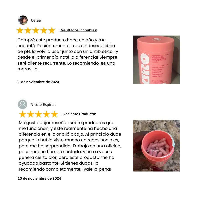Click the fifth star in Celee's rating
The width and height of the screenshot is (203, 203).
(x=52, y=30)
